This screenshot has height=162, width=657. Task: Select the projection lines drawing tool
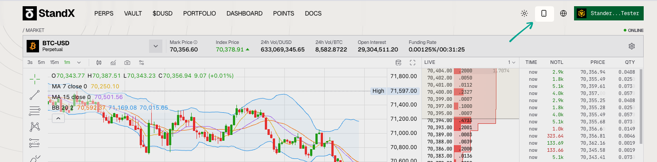coord(35,143)
